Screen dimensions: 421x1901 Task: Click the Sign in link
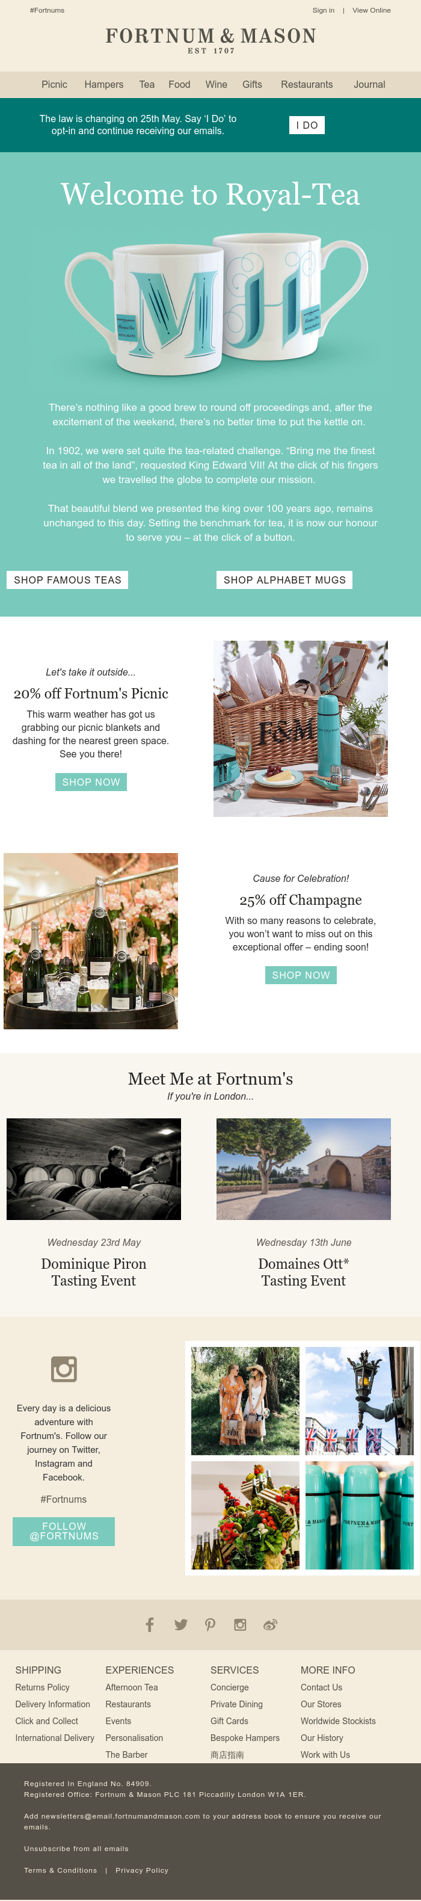(323, 10)
